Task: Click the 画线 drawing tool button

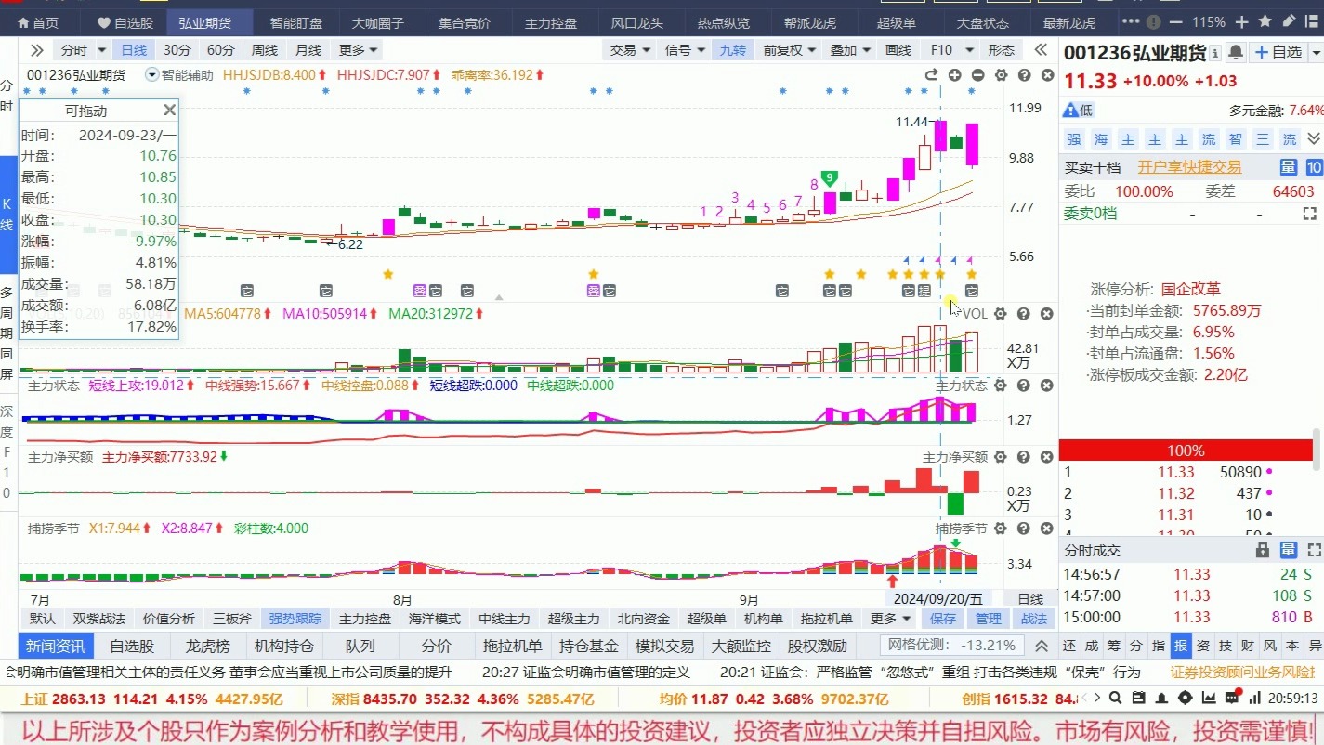Action: click(x=898, y=50)
